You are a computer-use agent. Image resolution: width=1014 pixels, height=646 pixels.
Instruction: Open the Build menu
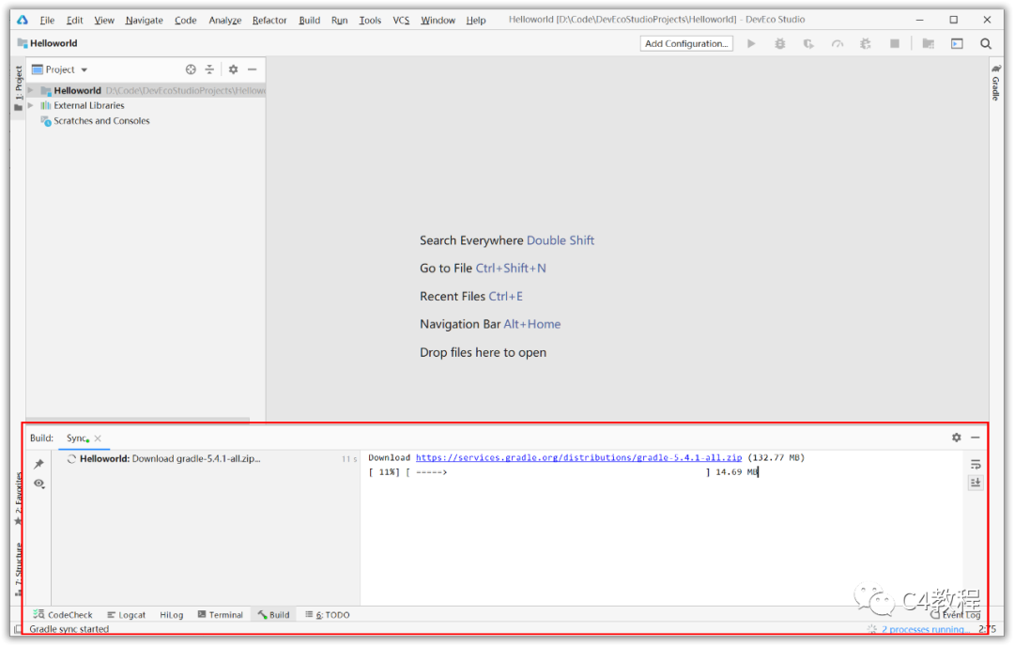pyautogui.click(x=310, y=20)
